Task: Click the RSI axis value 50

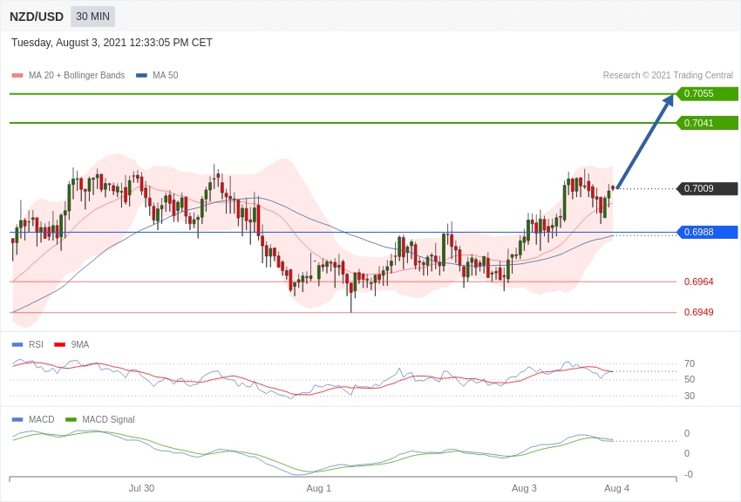Action: pos(689,379)
